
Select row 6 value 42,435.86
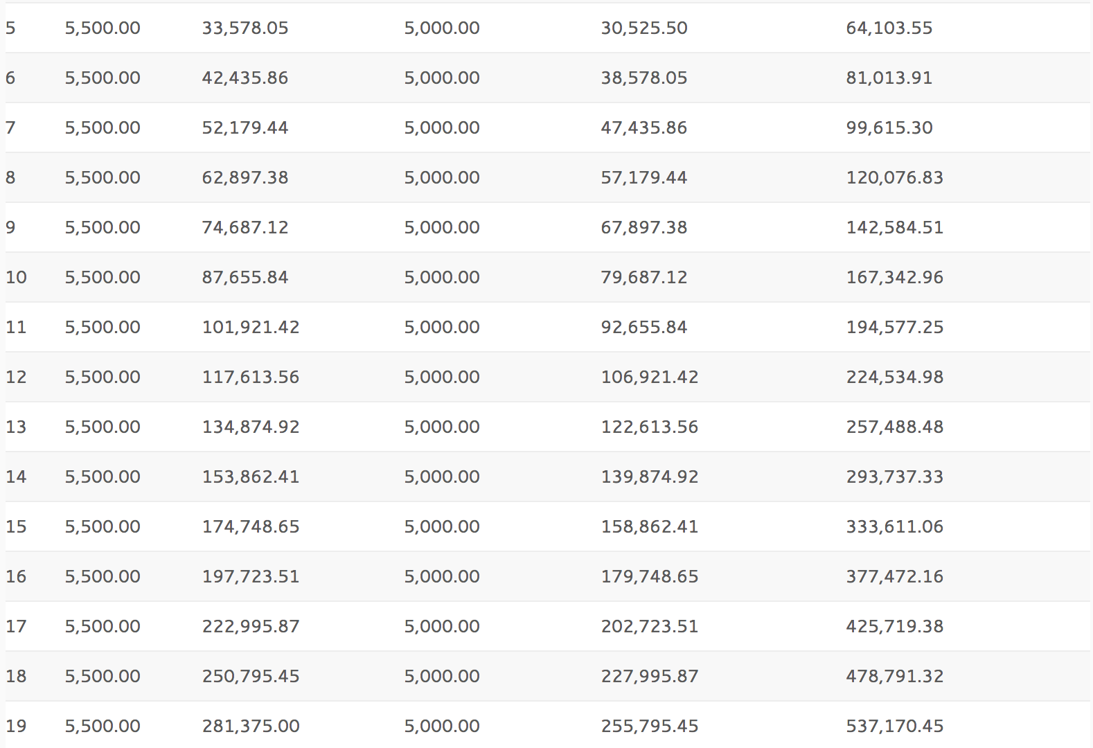pos(245,78)
